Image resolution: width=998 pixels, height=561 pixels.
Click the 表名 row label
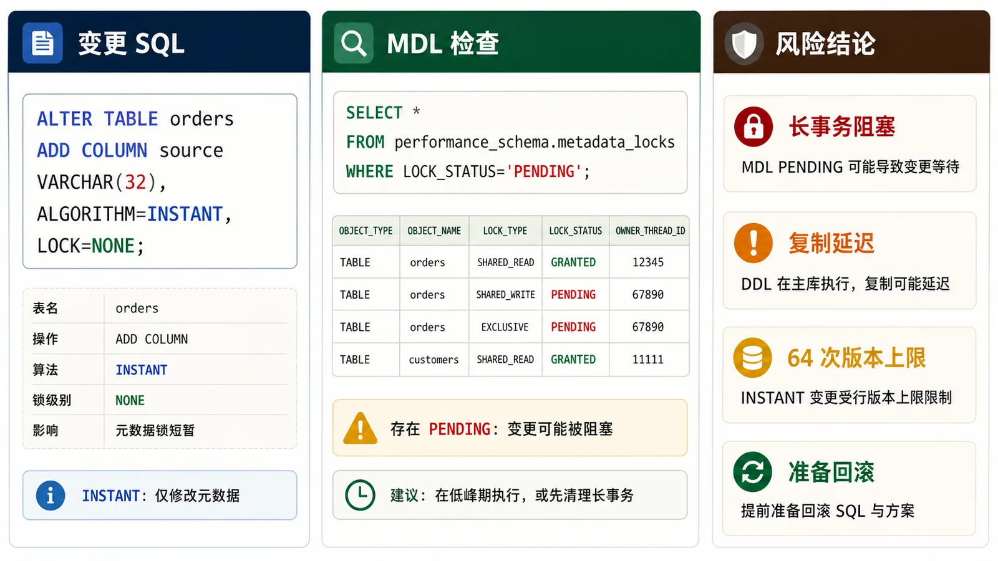pos(45,308)
